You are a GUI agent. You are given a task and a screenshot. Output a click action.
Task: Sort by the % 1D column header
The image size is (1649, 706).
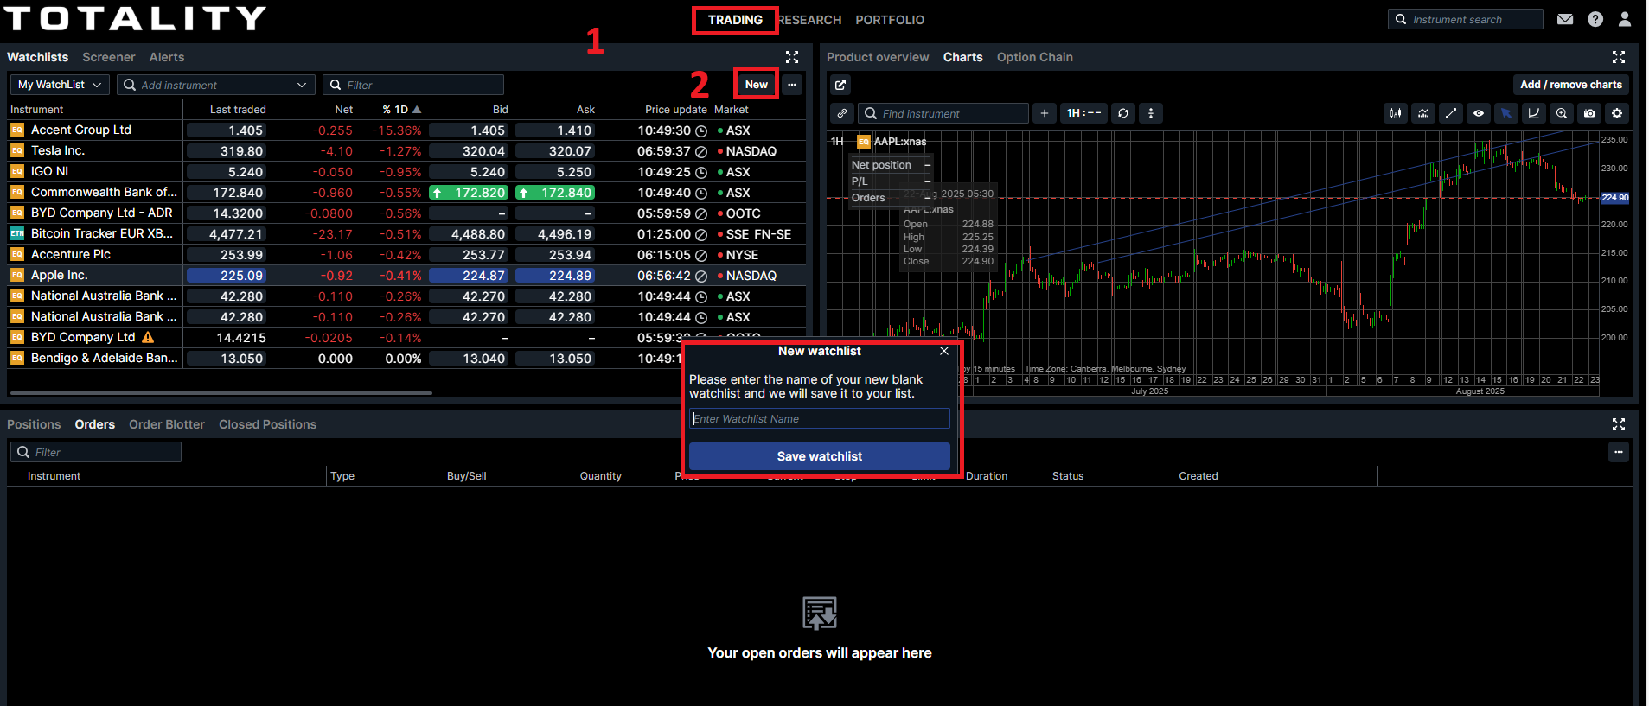coord(401,110)
